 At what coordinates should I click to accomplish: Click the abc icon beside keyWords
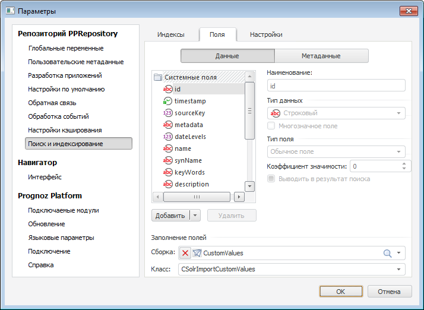(167, 172)
